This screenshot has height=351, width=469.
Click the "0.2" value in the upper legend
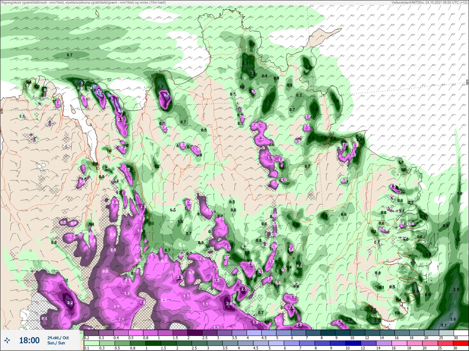point(86,338)
